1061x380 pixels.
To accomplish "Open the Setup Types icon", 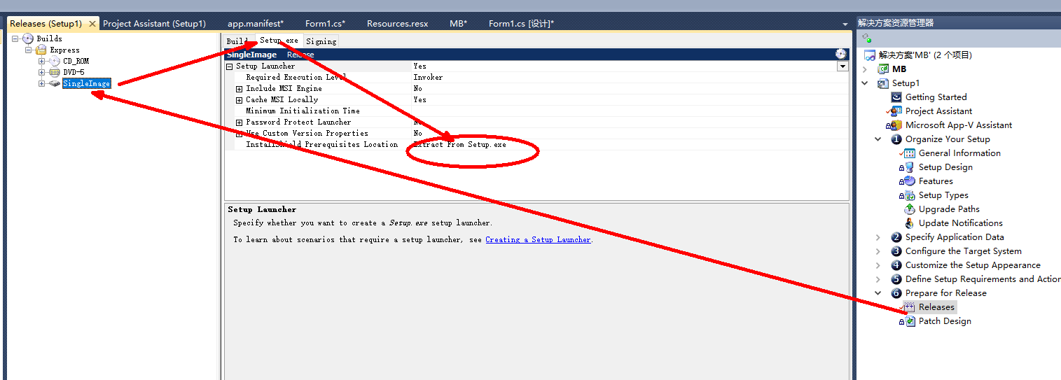I will (x=910, y=195).
